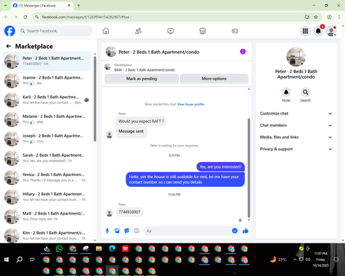This screenshot has width=345, height=276.
Task: Open File Explorer from the taskbar
Action: coord(99,248)
